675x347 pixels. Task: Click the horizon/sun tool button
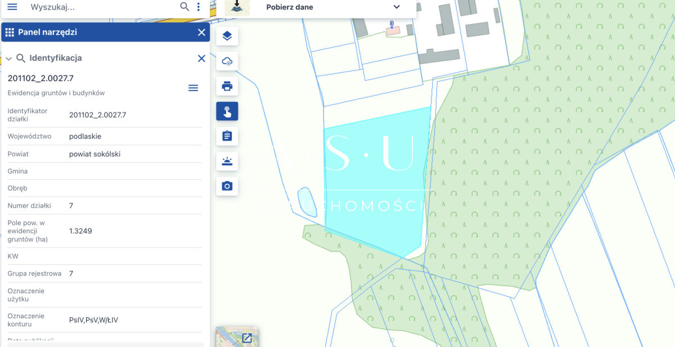227,161
